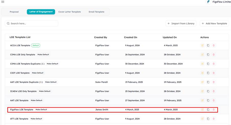
Task: Edit the ATT LOE Template
Action: tap(202, 119)
